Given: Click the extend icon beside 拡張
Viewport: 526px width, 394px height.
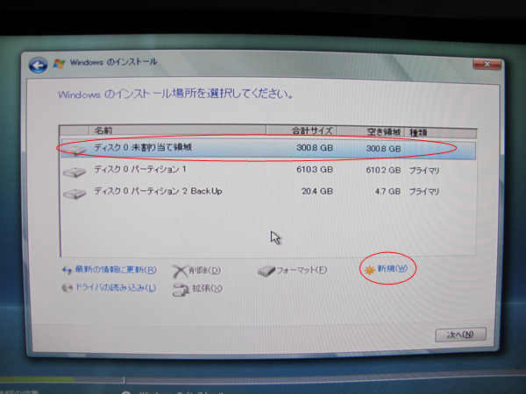Looking at the screenshot, I should [181, 290].
